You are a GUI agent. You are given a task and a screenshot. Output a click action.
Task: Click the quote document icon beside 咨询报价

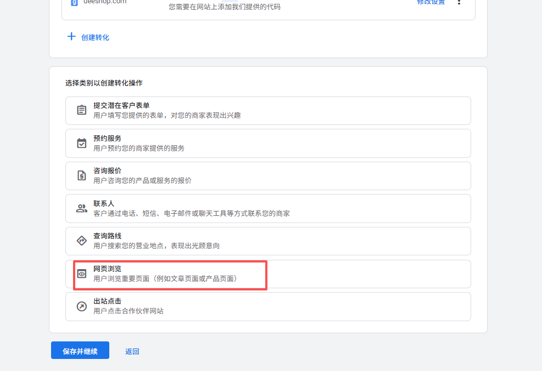82,175
